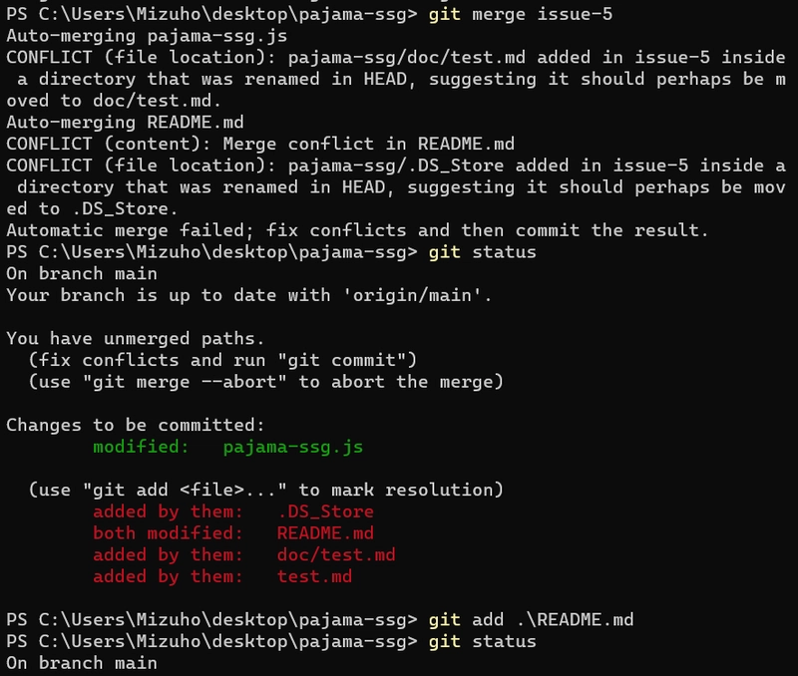The image size is (798, 676).
Task: Select the green "modified: pajama-ssg.js" line
Action: tap(227, 448)
